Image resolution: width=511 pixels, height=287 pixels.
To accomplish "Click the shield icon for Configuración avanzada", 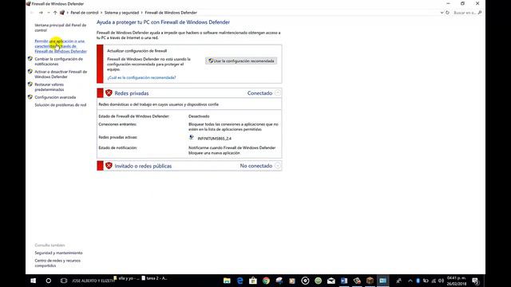I will (30, 97).
